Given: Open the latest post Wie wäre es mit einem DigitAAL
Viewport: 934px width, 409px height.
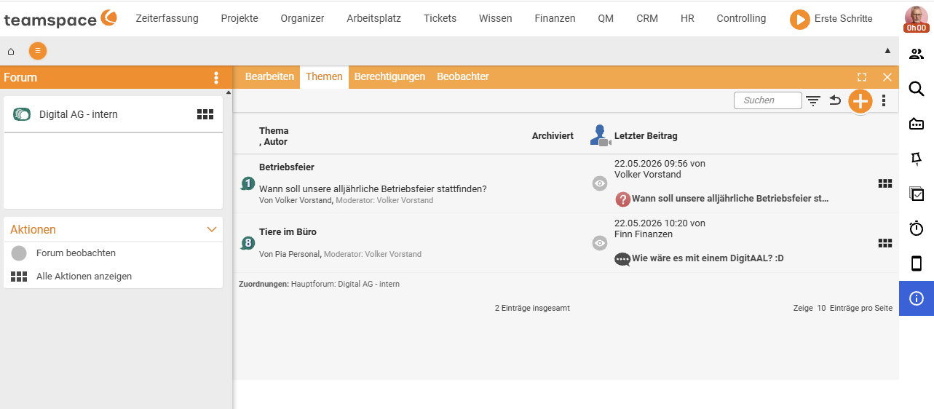Looking at the screenshot, I should click(708, 258).
